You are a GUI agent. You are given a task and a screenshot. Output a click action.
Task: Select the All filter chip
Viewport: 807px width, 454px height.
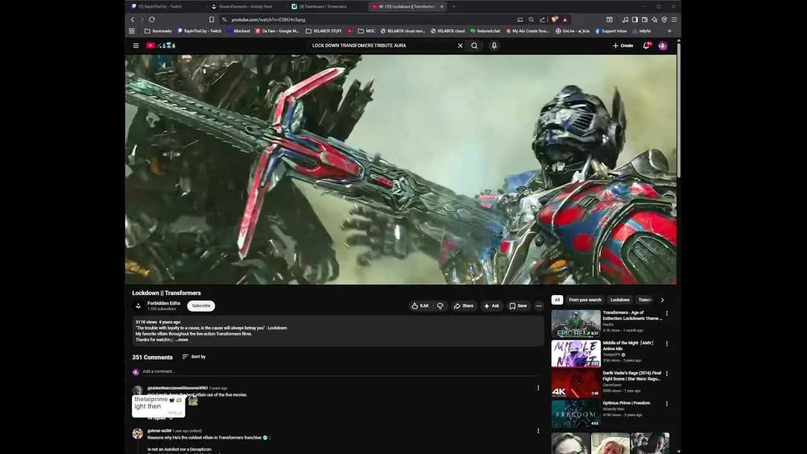coord(557,300)
